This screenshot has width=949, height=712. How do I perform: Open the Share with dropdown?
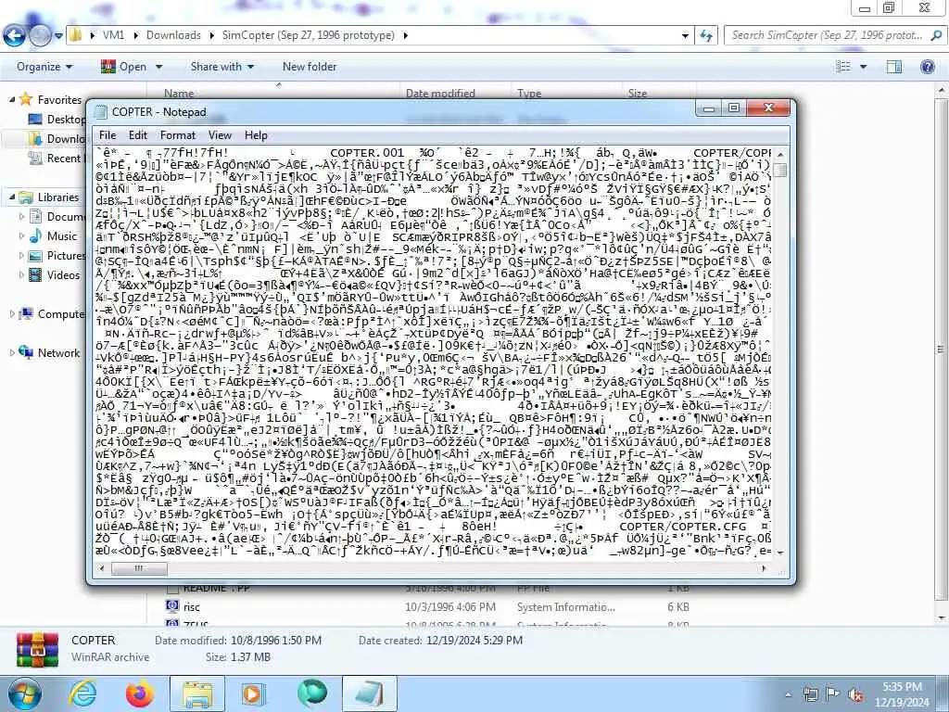[222, 67]
